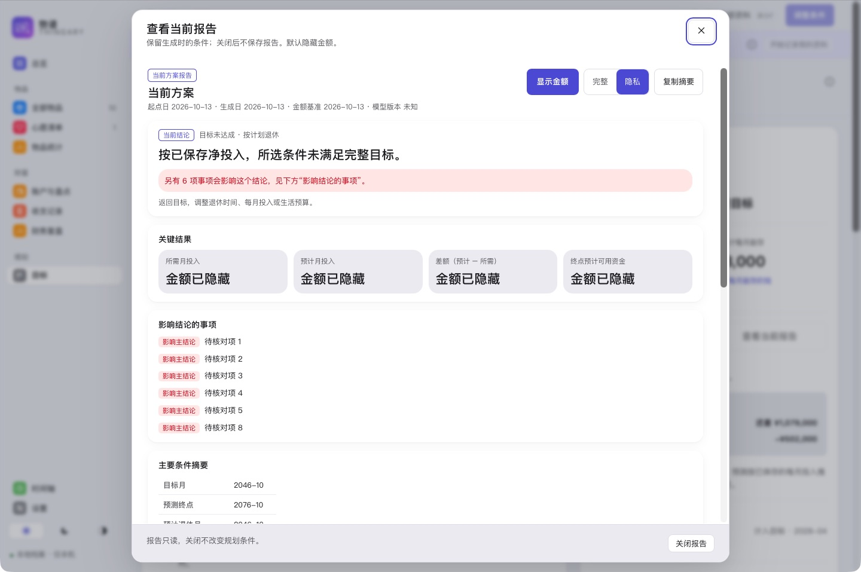Click the 当前方案报告 tag

(x=172, y=75)
